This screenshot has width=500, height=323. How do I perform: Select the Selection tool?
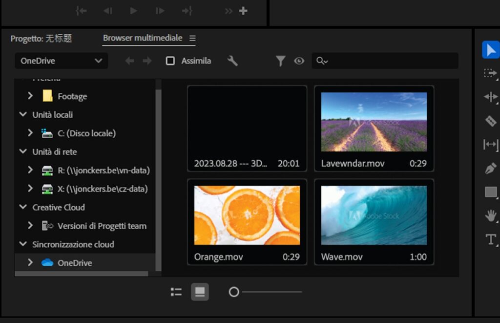(490, 49)
